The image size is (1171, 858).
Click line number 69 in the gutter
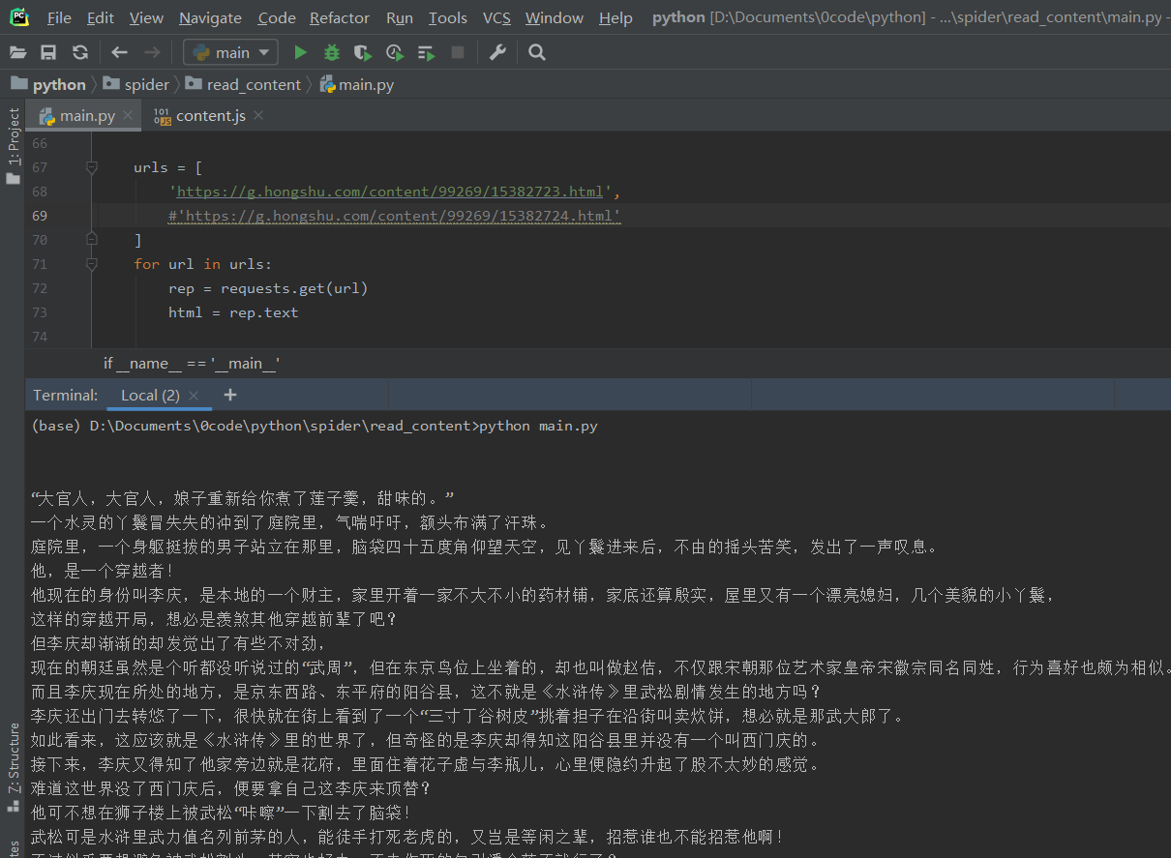point(39,216)
